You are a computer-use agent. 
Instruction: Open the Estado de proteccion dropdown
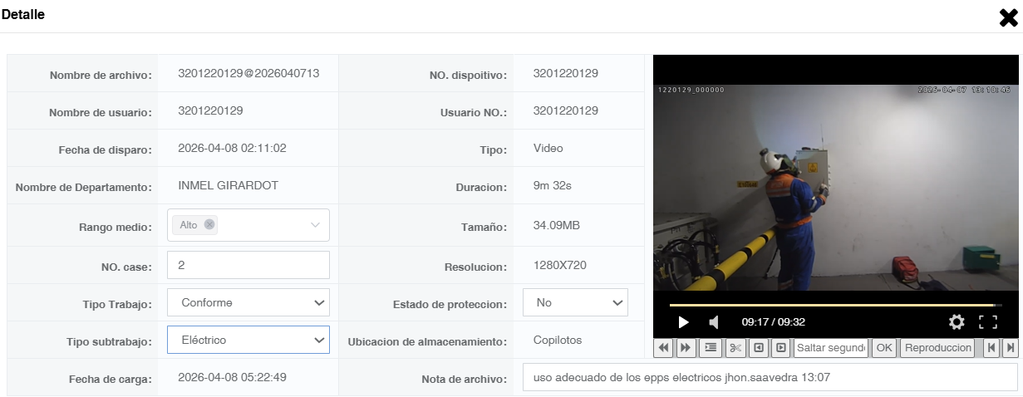click(x=575, y=302)
